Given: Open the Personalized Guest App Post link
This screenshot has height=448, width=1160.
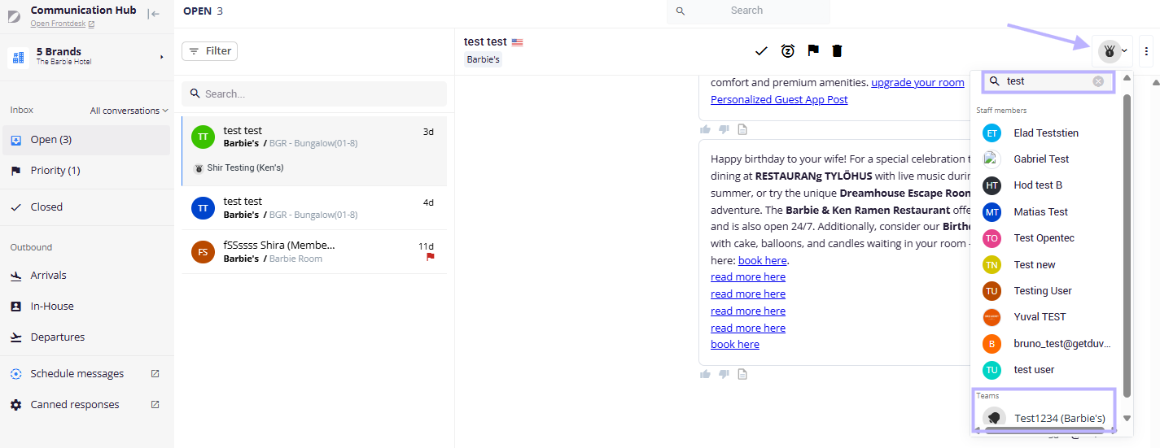Looking at the screenshot, I should coord(779,100).
